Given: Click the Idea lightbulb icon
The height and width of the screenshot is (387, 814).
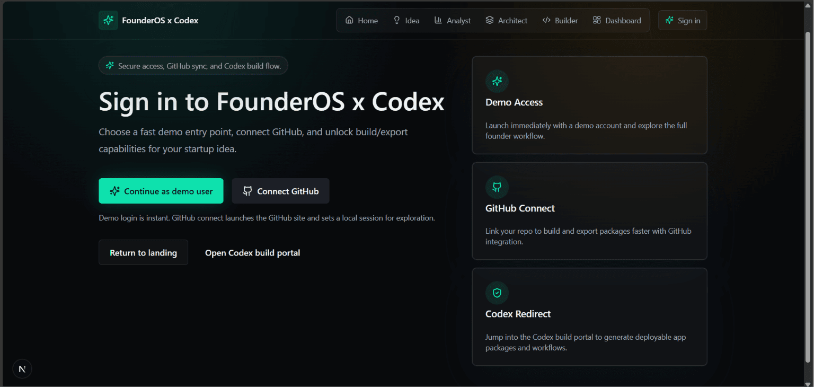Looking at the screenshot, I should pos(396,20).
